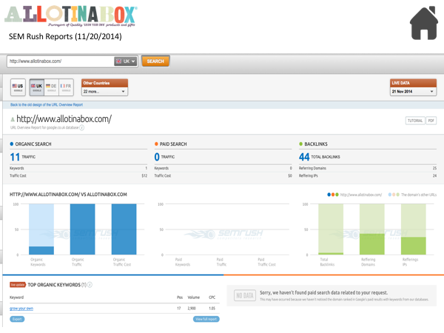Click 'The domain's other URLs' legend
Screen dimensions: 444x333
413,195
